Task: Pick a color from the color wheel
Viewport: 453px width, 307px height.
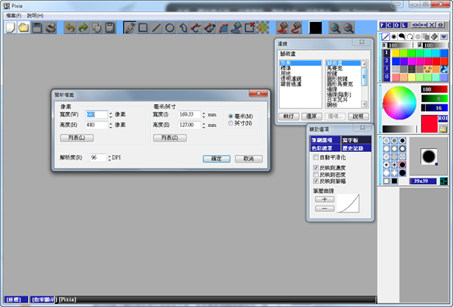Action: tap(399, 103)
